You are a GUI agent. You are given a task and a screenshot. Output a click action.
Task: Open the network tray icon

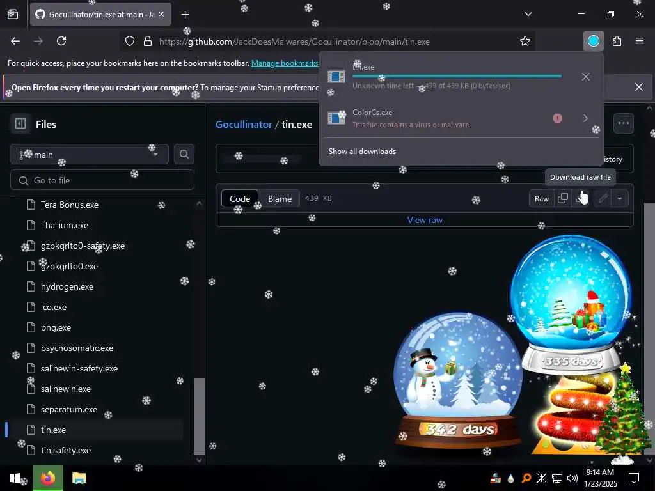click(557, 478)
